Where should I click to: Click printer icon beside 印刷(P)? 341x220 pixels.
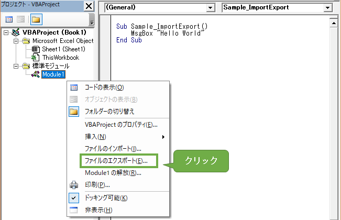point(74,185)
